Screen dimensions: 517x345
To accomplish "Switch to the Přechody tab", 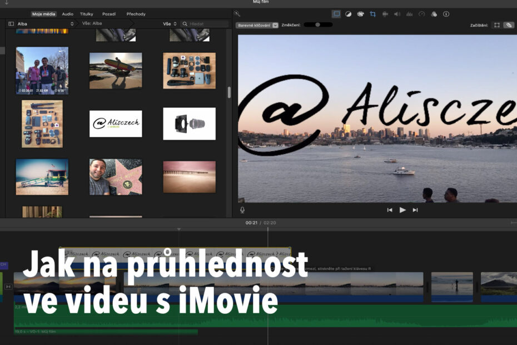I will pyautogui.click(x=136, y=14).
